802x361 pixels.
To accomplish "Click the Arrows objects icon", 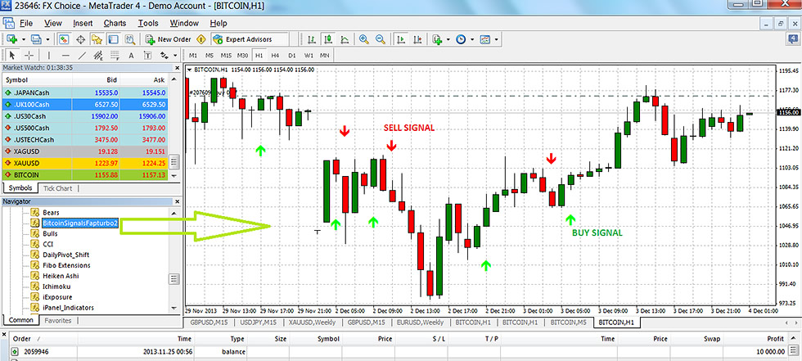I will point(164,55).
